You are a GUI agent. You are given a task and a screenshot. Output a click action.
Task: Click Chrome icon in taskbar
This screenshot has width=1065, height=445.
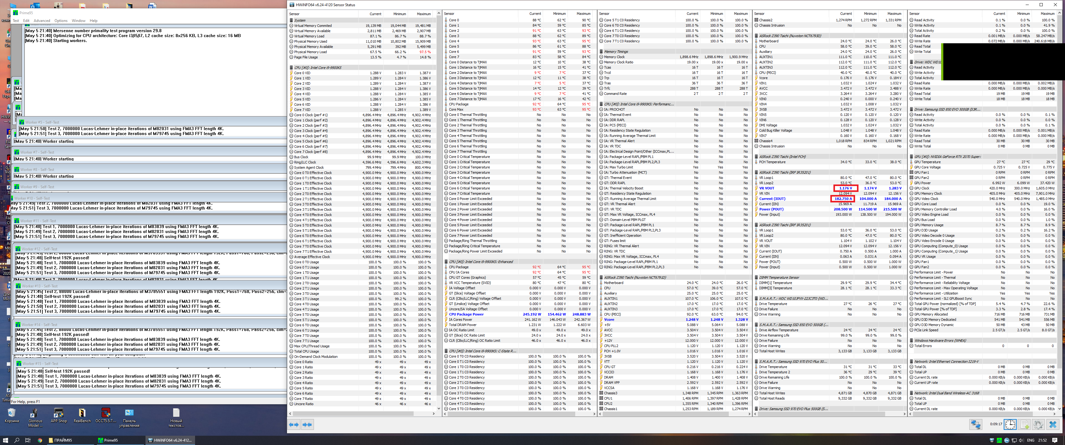[x=40, y=440]
